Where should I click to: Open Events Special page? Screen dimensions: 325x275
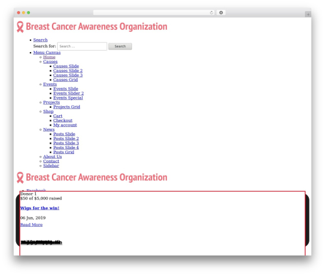tap(68, 98)
